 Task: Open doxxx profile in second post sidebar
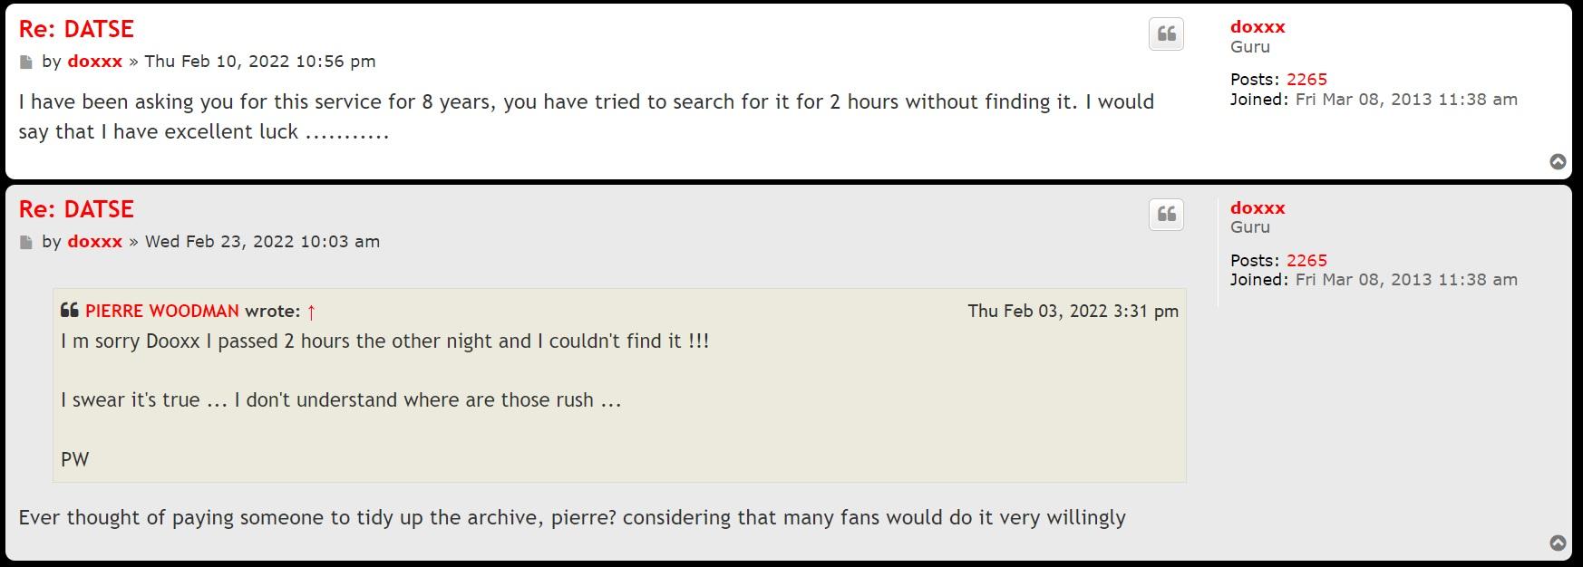1258,208
